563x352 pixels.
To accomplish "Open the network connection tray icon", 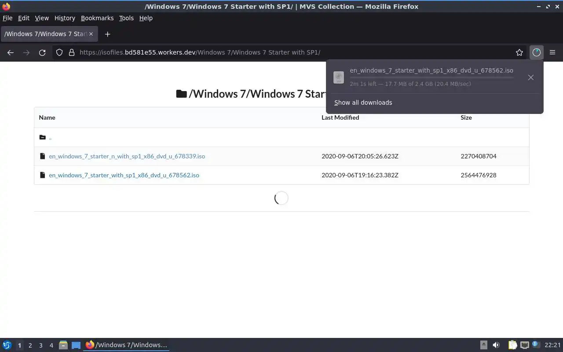I will tap(524, 345).
